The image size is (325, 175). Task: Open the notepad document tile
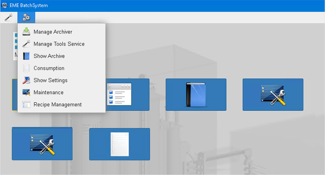119,144
